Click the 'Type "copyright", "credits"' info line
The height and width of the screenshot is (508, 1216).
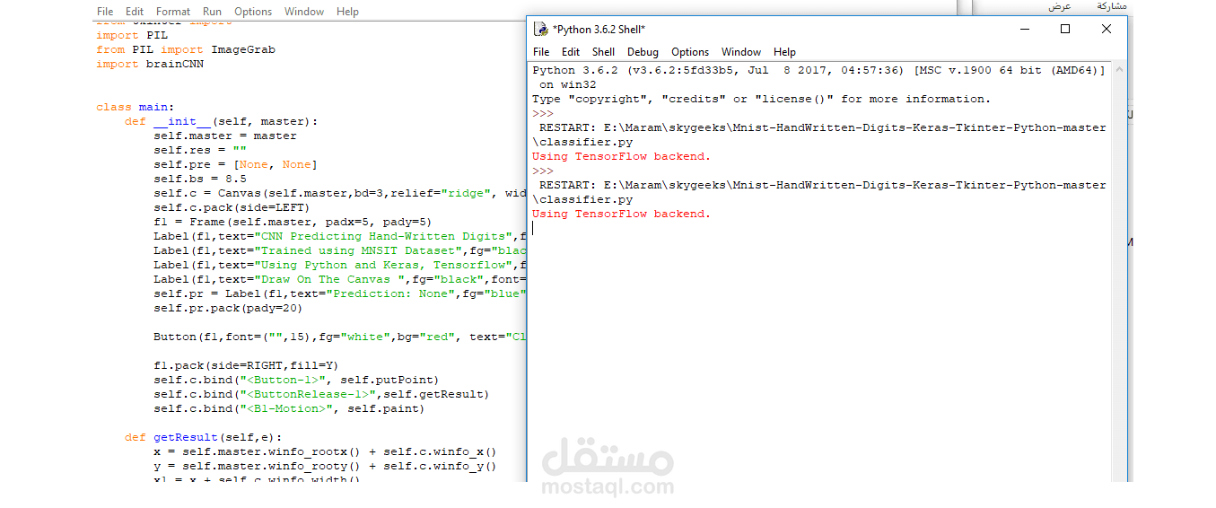762,99
